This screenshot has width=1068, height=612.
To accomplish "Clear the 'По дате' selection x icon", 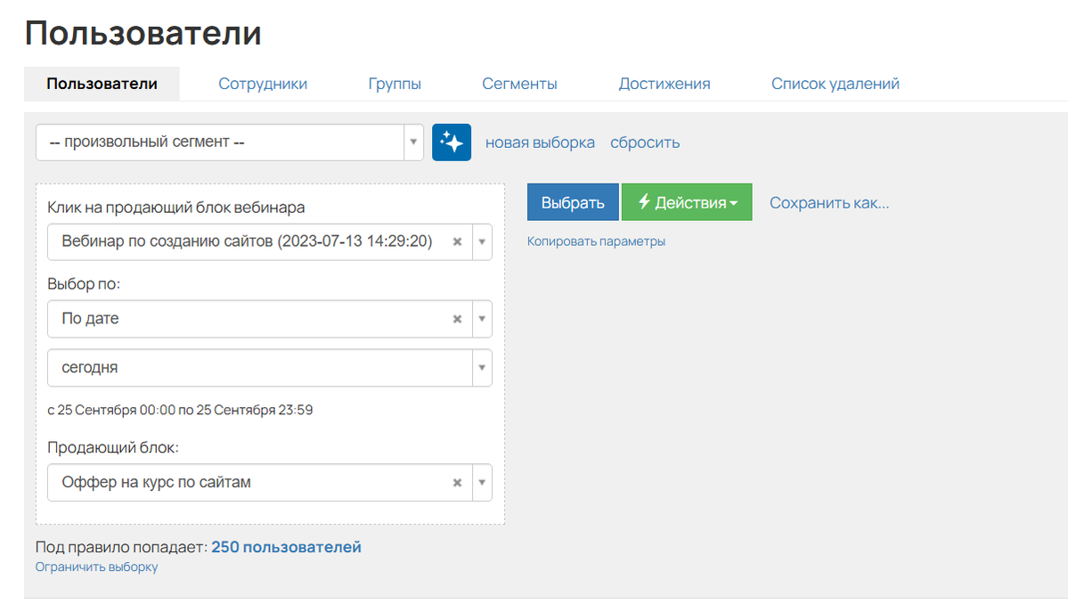I will [457, 319].
